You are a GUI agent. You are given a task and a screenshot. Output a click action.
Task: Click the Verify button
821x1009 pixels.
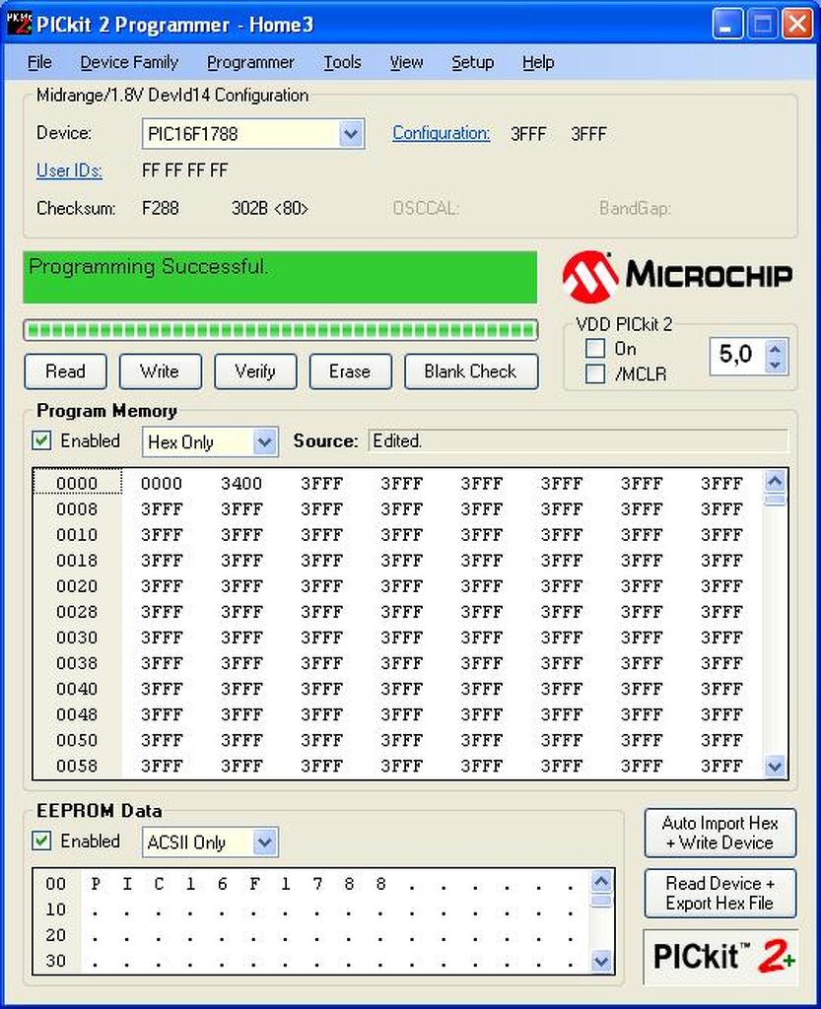[255, 371]
